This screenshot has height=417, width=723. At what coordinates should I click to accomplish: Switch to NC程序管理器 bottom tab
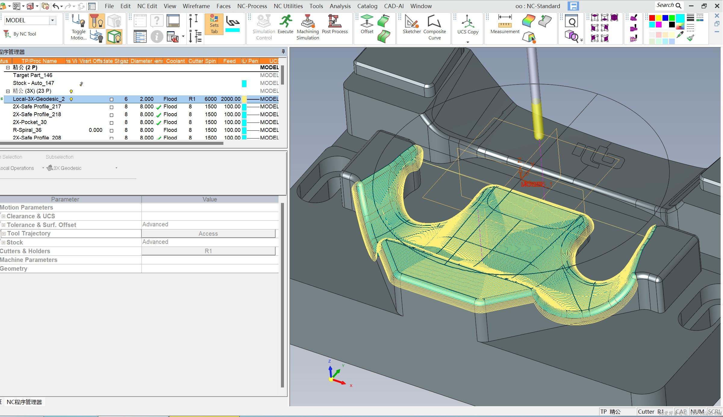coord(24,402)
